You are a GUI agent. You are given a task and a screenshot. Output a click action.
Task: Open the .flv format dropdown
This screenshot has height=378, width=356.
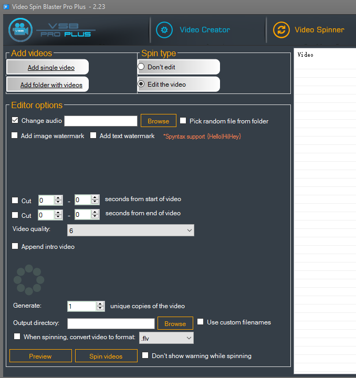pos(166,338)
